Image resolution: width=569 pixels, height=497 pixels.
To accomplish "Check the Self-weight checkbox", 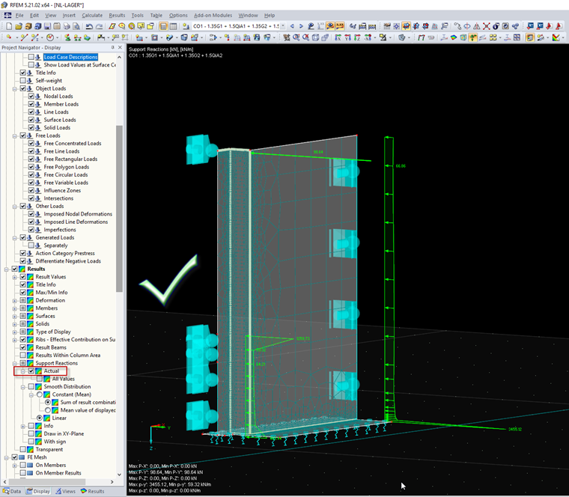I will (23, 81).
